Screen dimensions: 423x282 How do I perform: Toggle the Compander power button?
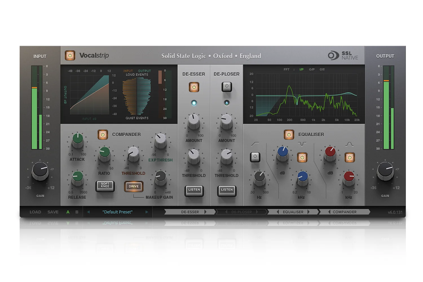(103, 135)
